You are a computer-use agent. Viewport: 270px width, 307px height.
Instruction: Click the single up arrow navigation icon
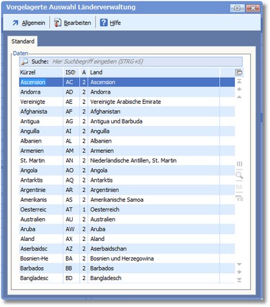coord(239,97)
